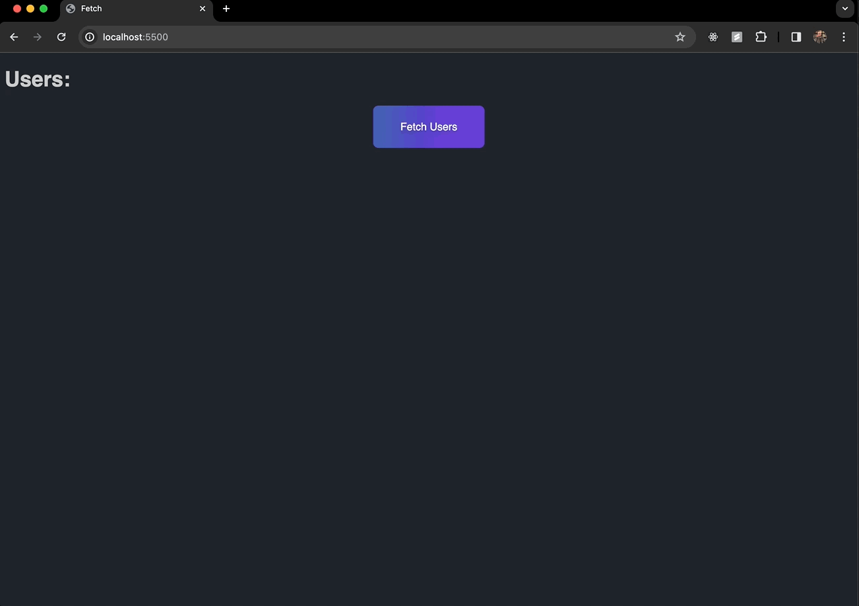Go back to the previous page

tap(14, 37)
